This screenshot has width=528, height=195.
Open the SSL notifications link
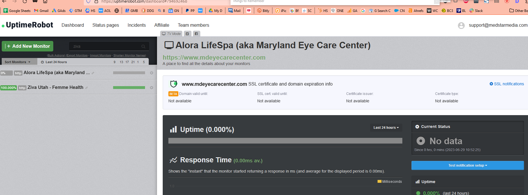(507, 84)
